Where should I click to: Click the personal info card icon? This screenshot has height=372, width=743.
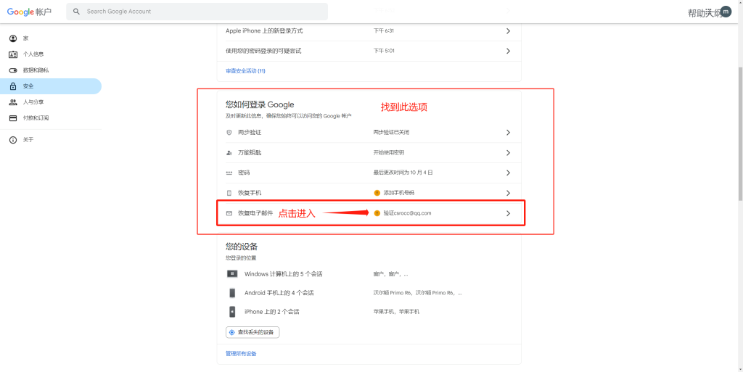[x=13, y=54]
